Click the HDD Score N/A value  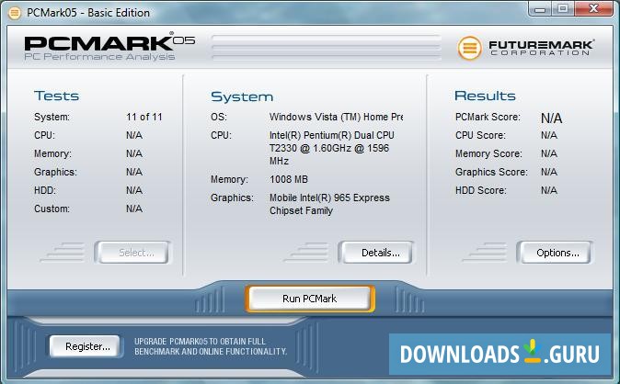549,190
